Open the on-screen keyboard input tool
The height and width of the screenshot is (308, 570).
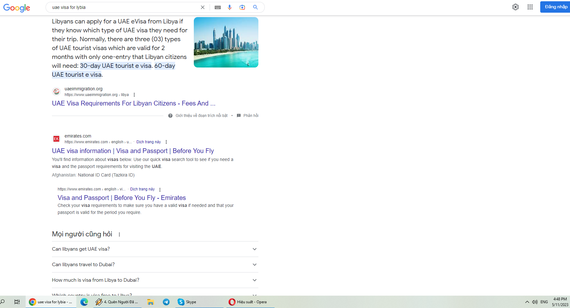[x=218, y=7]
